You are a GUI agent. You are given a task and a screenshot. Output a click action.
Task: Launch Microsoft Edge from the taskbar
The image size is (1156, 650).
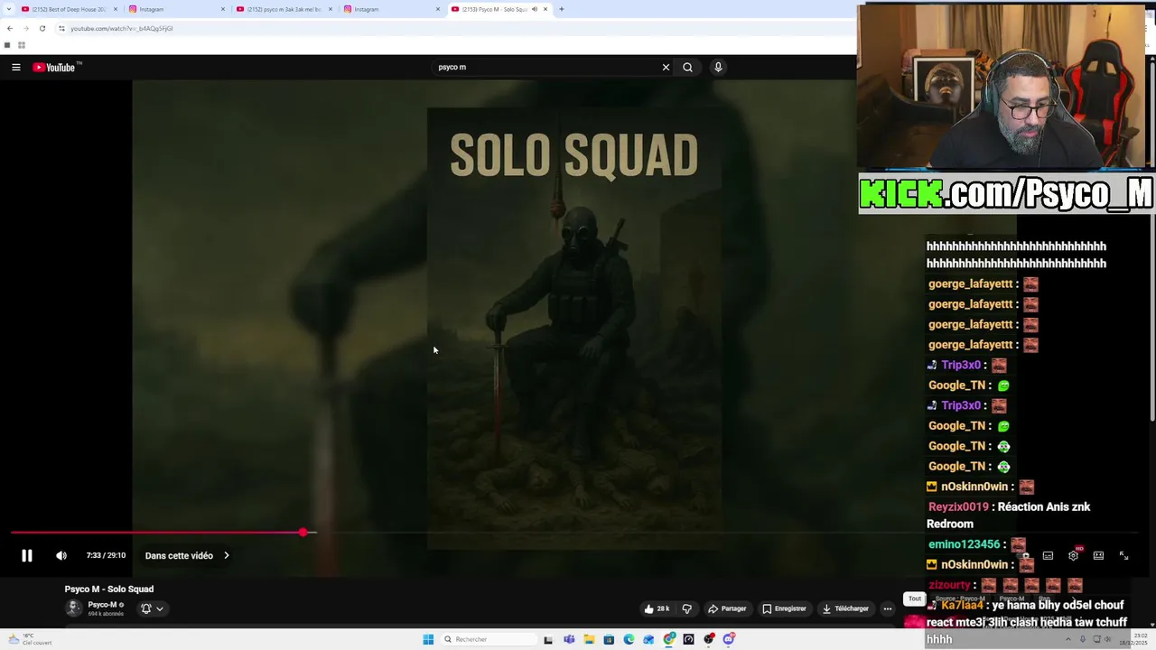point(629,639)
